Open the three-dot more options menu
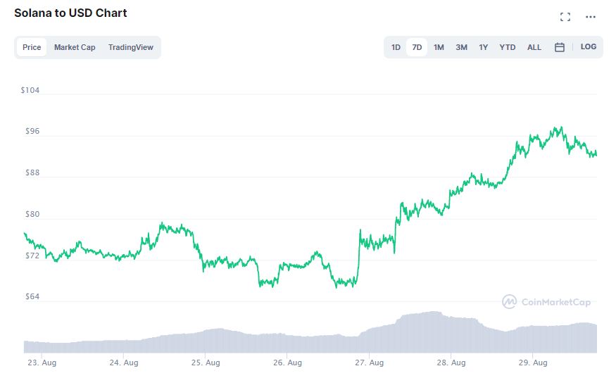 591,17
